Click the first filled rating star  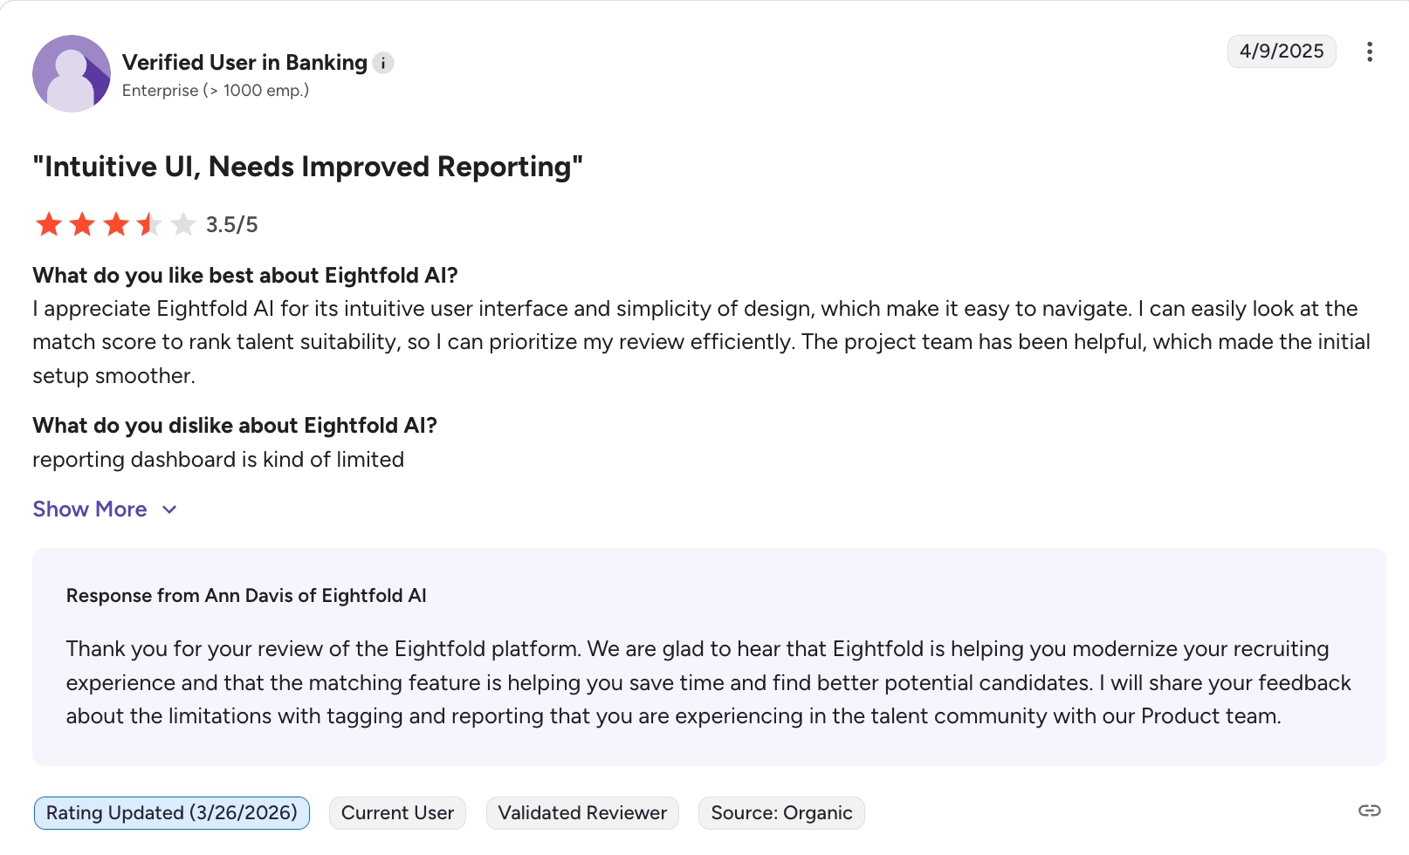[x=49, y=224]
